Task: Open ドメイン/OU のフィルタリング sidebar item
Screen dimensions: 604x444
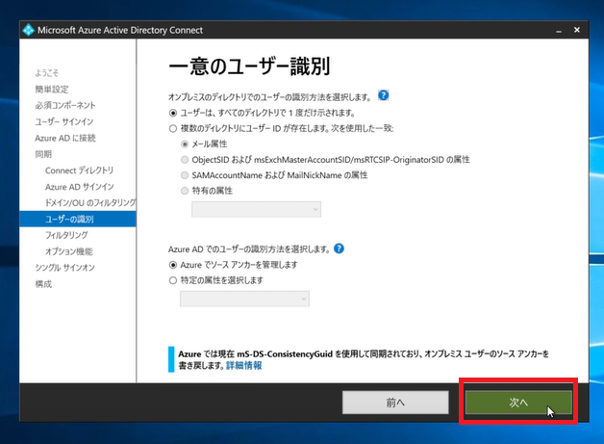Action: pyautogui.click(x=90, y=202)
